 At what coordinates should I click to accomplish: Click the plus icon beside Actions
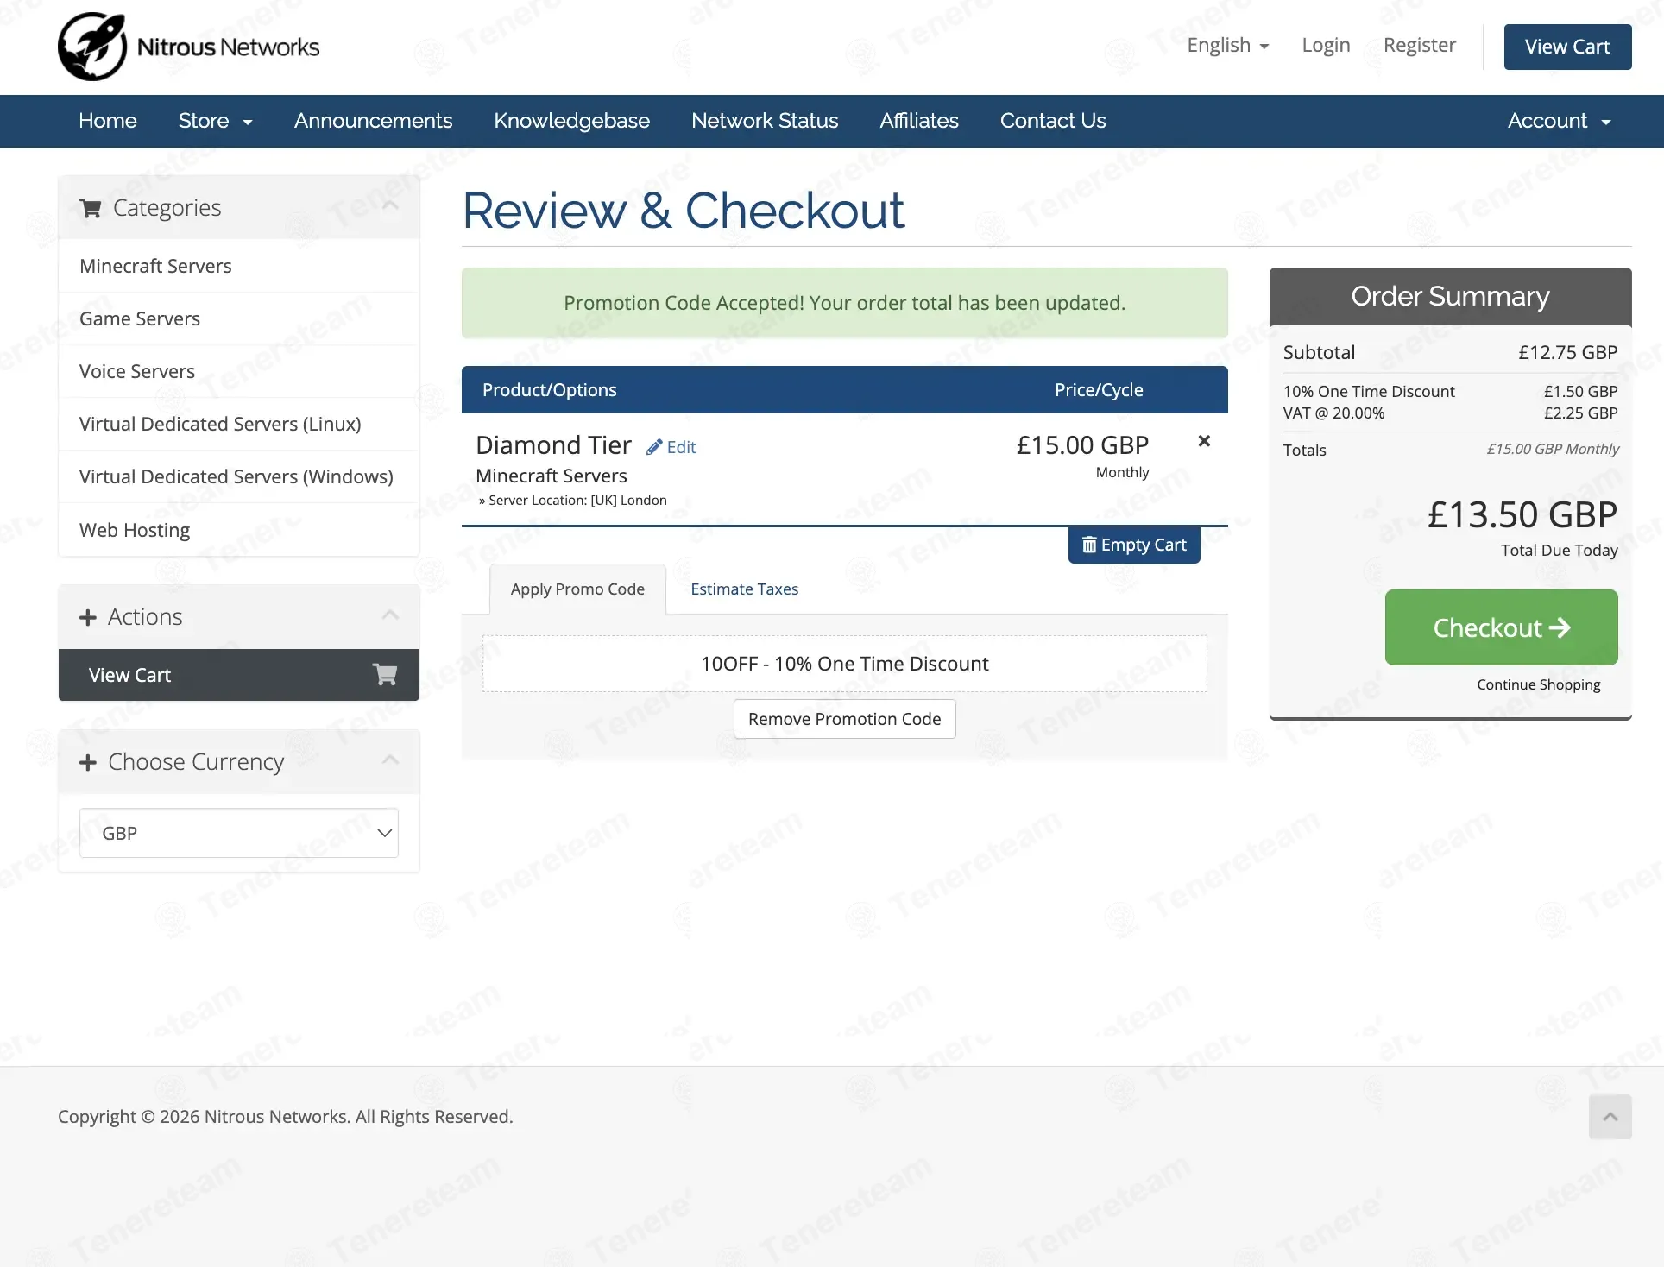pyautogui.click(x=87, y=618)
